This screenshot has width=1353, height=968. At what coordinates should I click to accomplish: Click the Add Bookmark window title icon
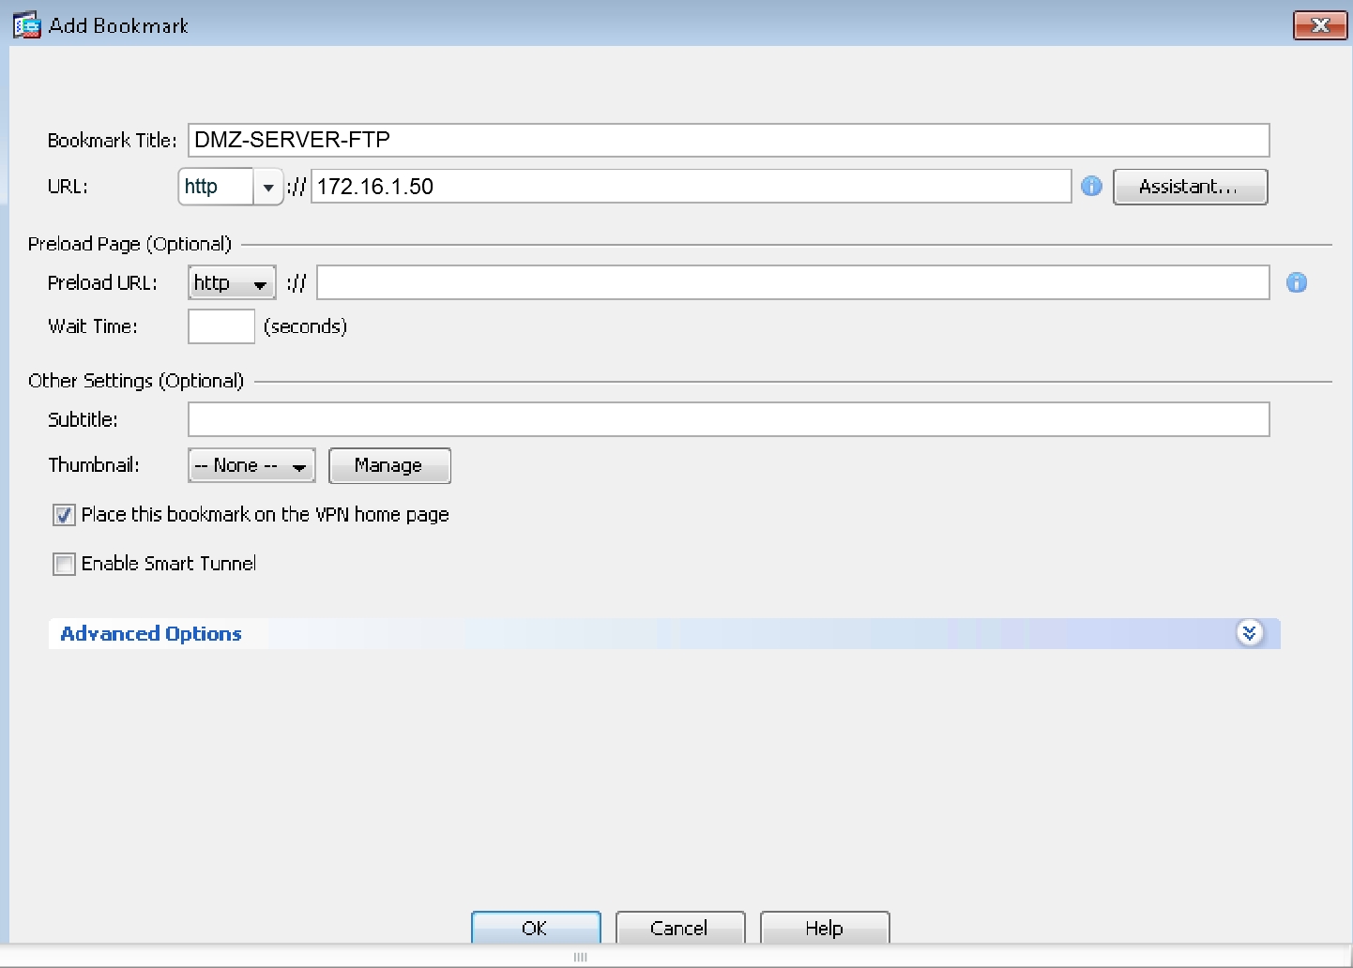pos(26,25)
